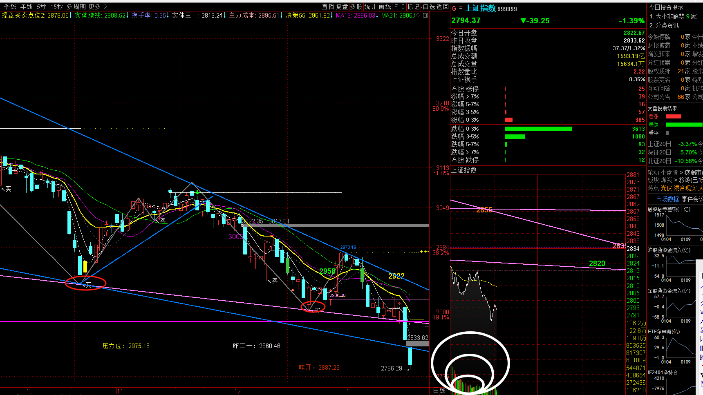Click the 2978.19 high price marker
The width and height of the screenshot is (703, 395).
pyautogui.click(x=348, y=247)
